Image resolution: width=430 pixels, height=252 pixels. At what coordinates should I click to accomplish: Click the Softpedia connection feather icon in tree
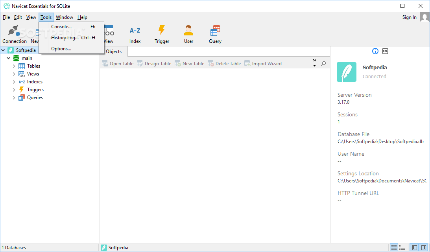point(10,50)
